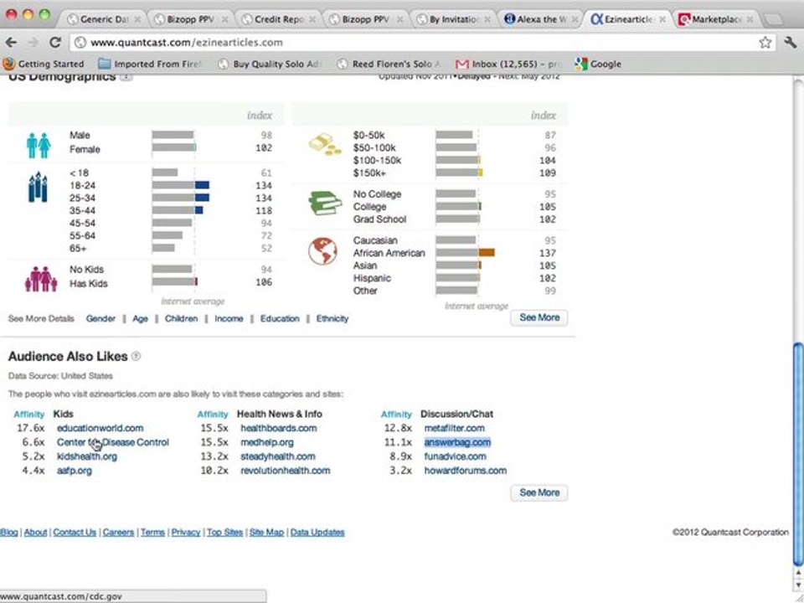Open the Imported From Firefox bookmarks folder
Image resolution: width=804 pixels, height=603 pixels.
pyautogui.click(x=151, y=64)
